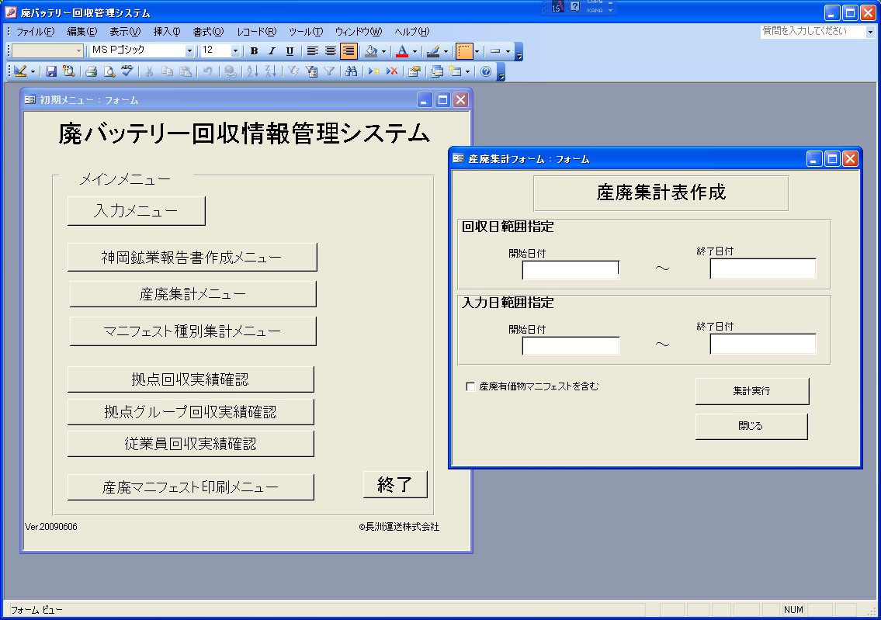Open the MS Pゴシック font name dropdown
The height and width of the screenshot is (620, 881).
point(189,50)
